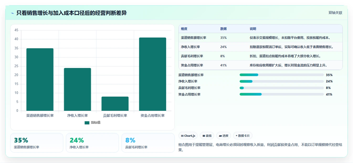Viewport: 353px width, 163px height.
Task: Click the progress list label 资金占用增长率
Action: tap(189, 94)
